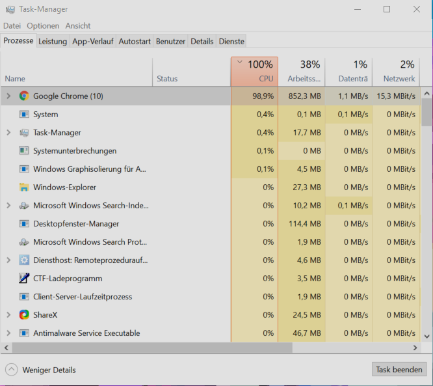Select the CTF-Ladeprogramm row name

[x=68, y=279]
